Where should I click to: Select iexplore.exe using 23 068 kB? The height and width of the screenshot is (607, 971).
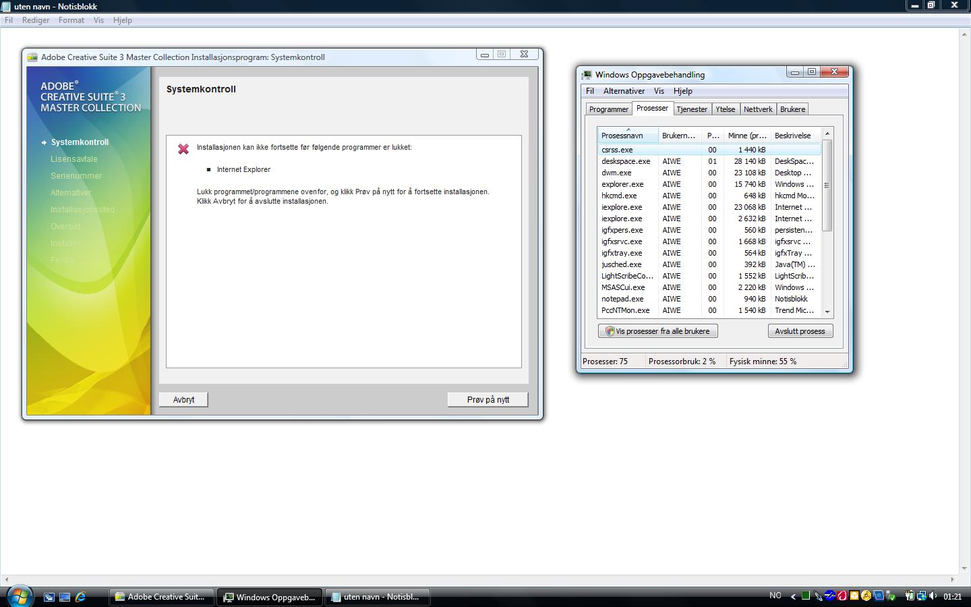point(709,207)
